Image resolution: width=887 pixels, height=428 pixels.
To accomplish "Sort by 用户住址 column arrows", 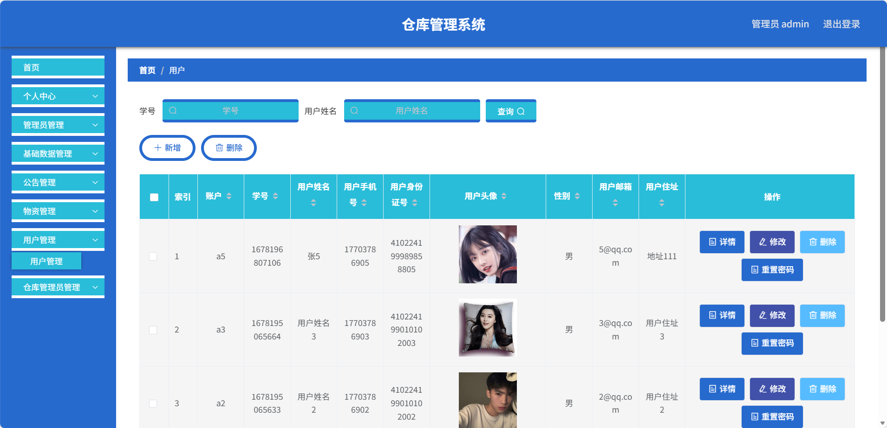I will [x=662, y=203].
